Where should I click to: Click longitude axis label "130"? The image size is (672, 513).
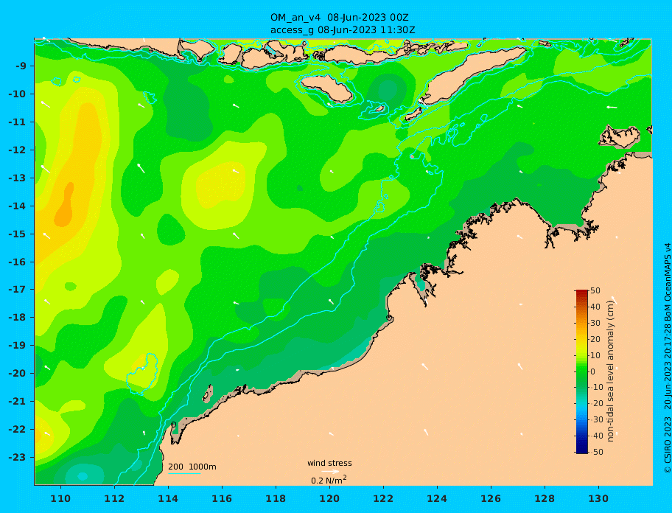[x=598, y=499]
